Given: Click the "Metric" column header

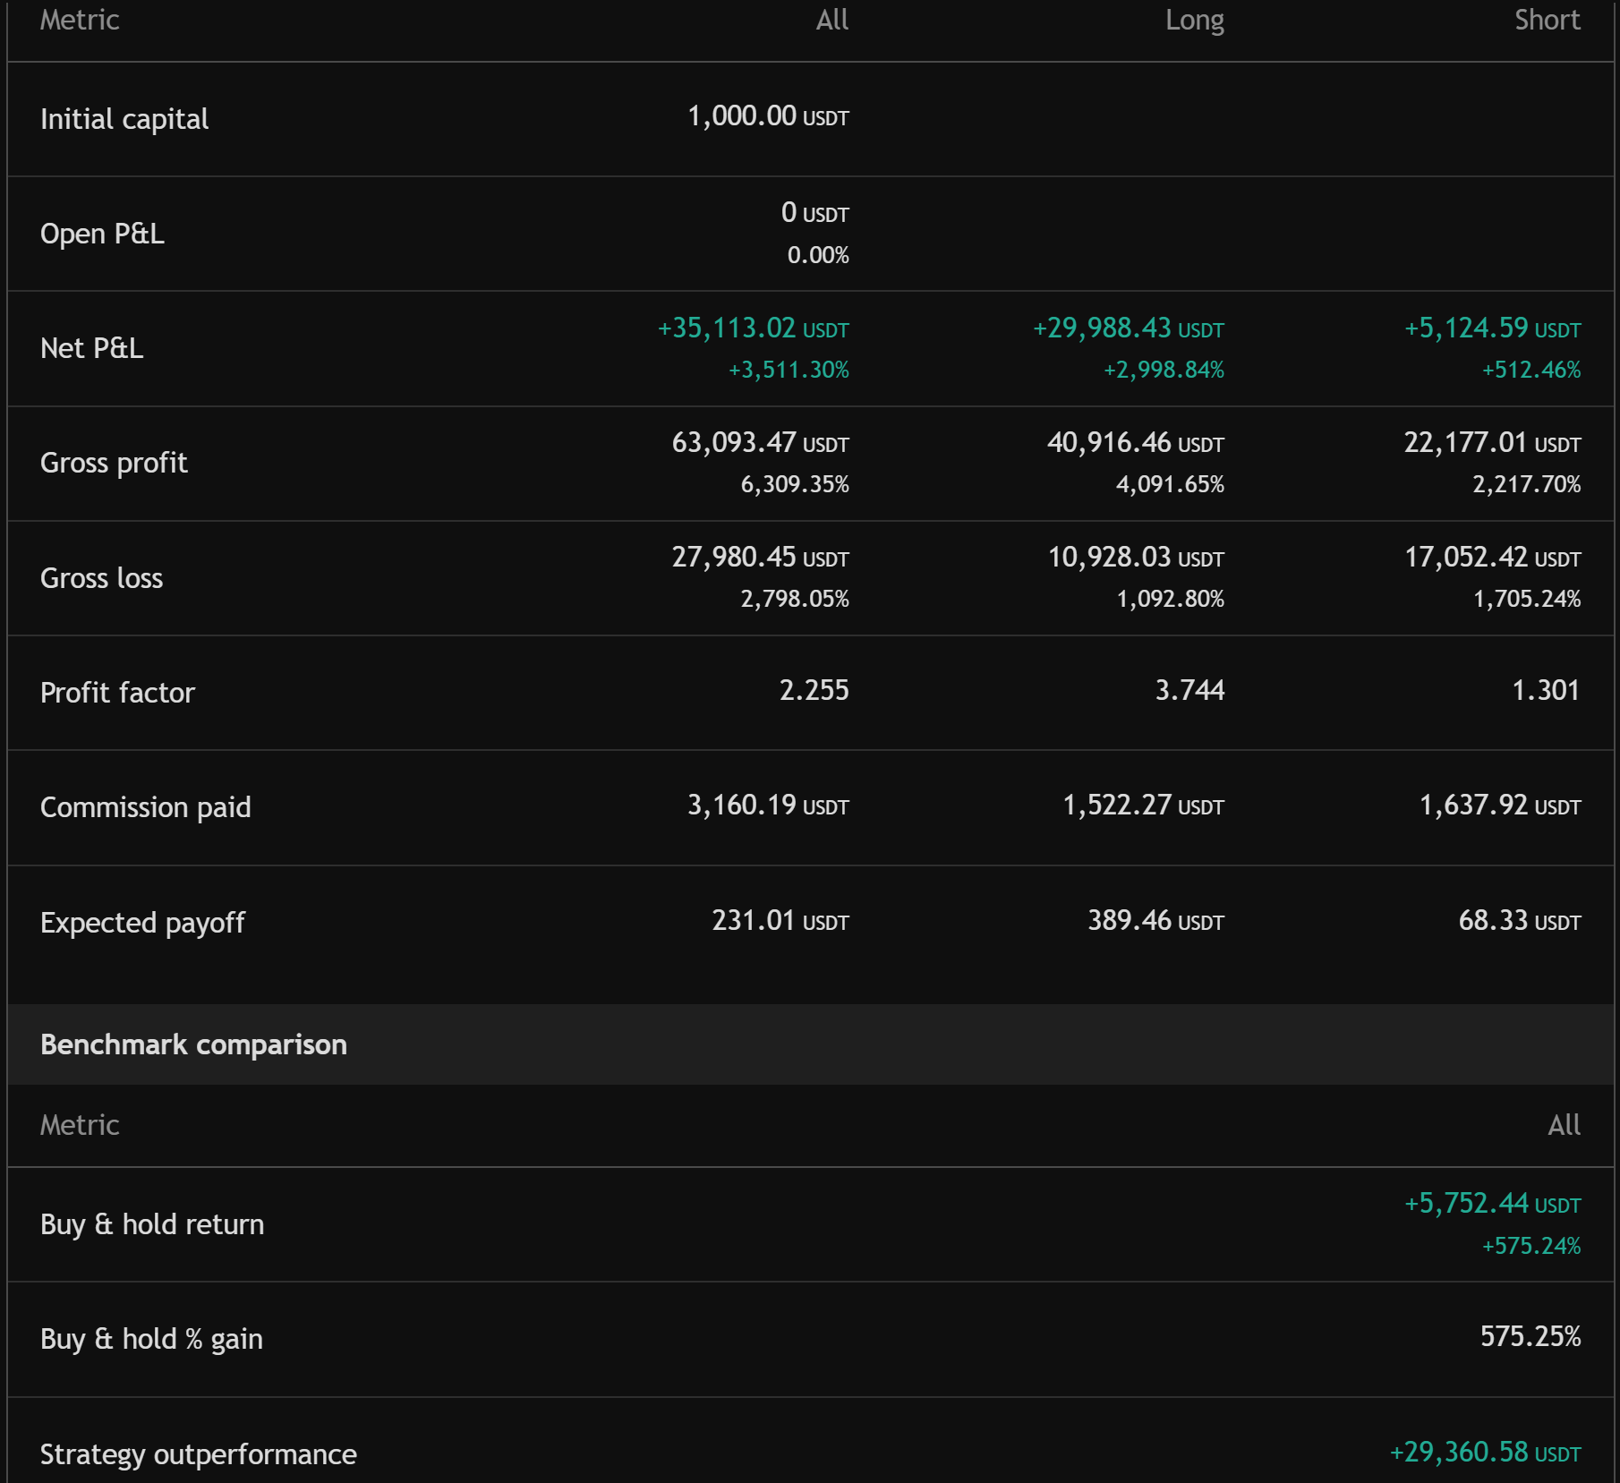Looking at the screenshot, I should (79, 20).
